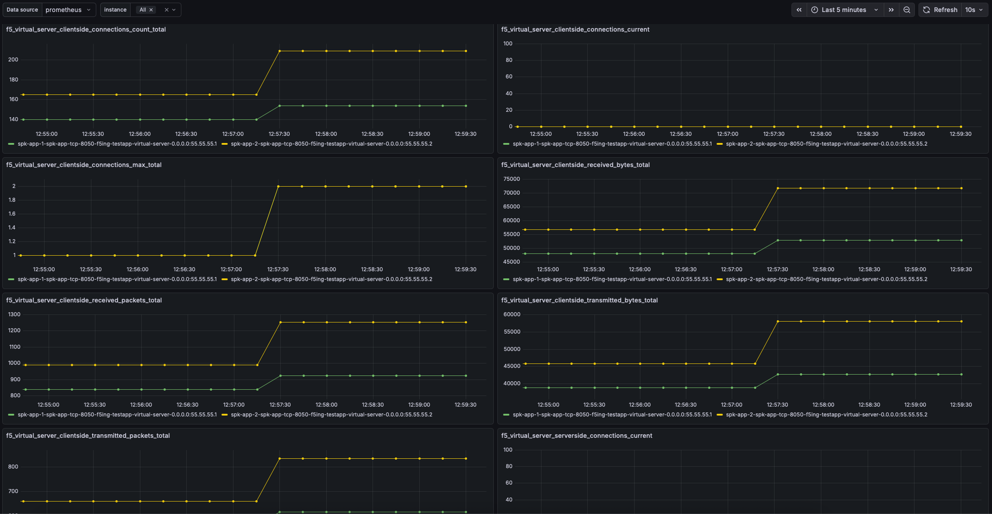Toggle spk-app-2 series in received_bytes_total legend

coord(827,279)
